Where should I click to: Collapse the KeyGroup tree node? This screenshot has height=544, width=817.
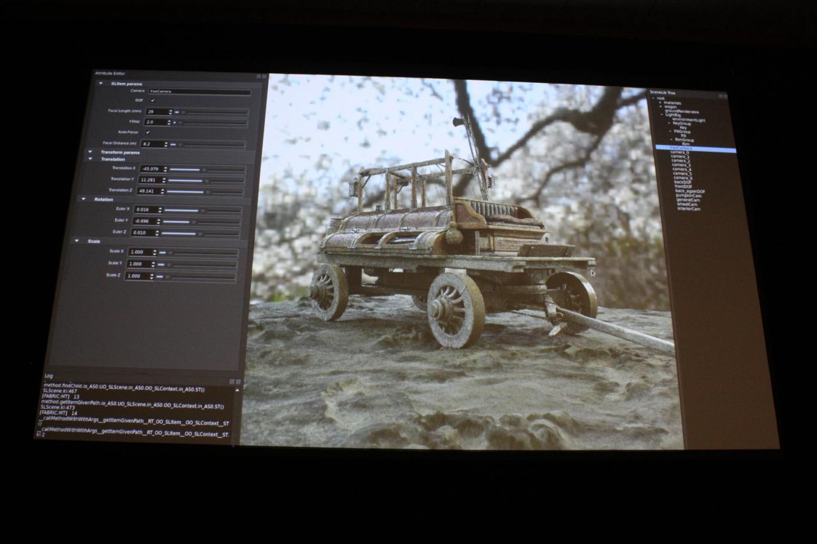click(669, 123)
